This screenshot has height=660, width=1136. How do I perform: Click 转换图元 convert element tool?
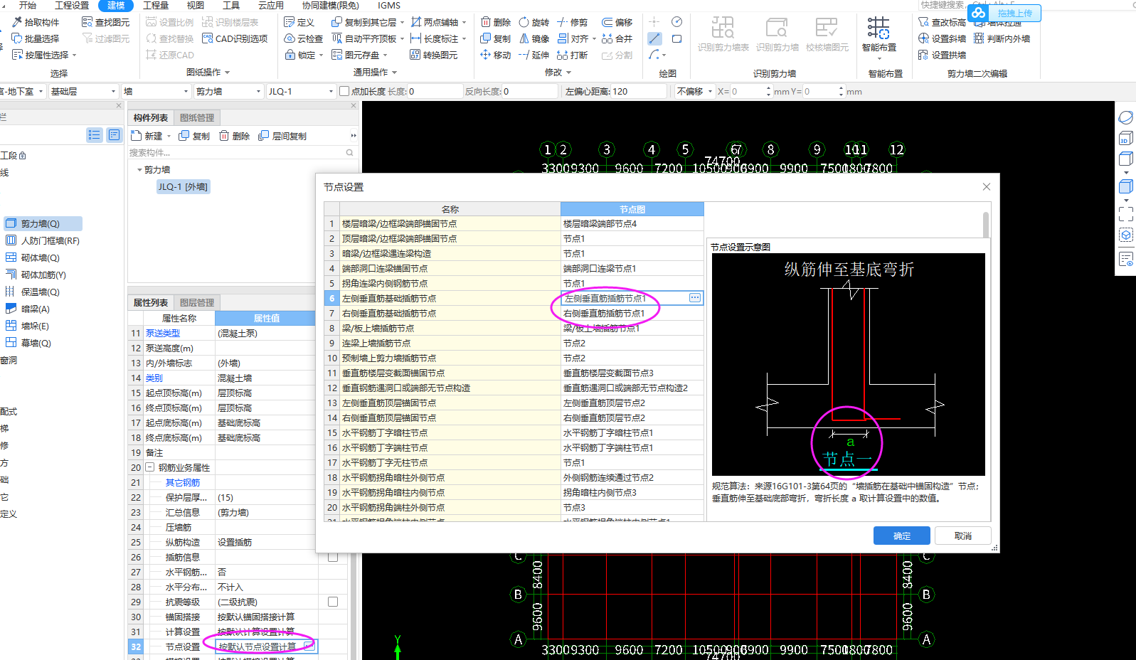[x=434, y=55]
